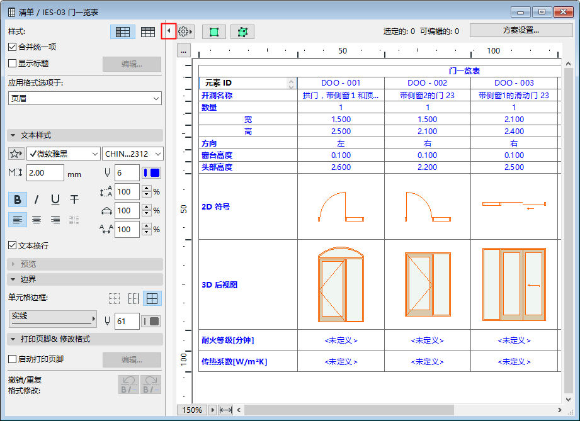Click the select in 3D green cube icon
The height and width of the screenshot is (421, 580).
(242, 32)
